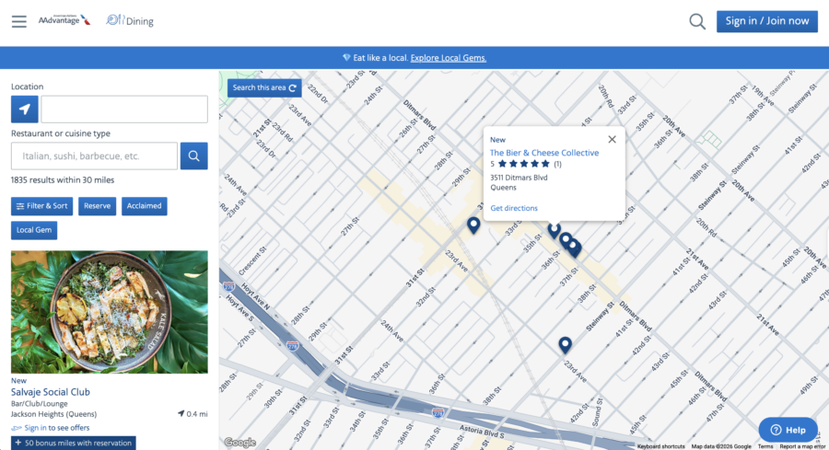Viewport: 829px width, 450px height.
Task: Open the hamburger navigation menu
Action: click(19, 22)
